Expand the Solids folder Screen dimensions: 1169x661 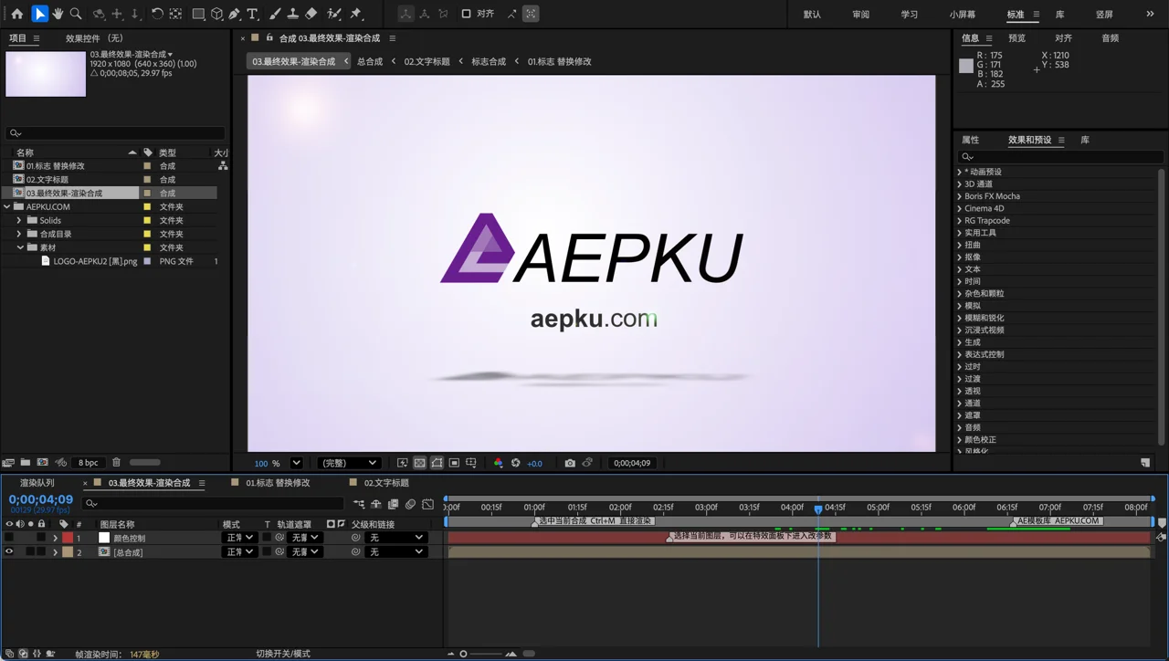(x=19, y=220)
